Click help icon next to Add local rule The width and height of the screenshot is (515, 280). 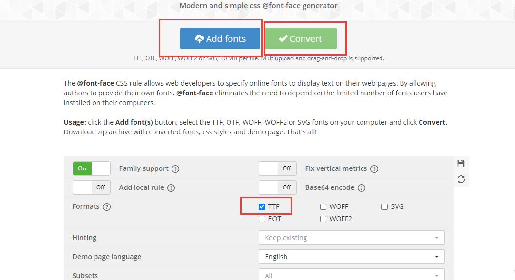click(x=171, y=188)
